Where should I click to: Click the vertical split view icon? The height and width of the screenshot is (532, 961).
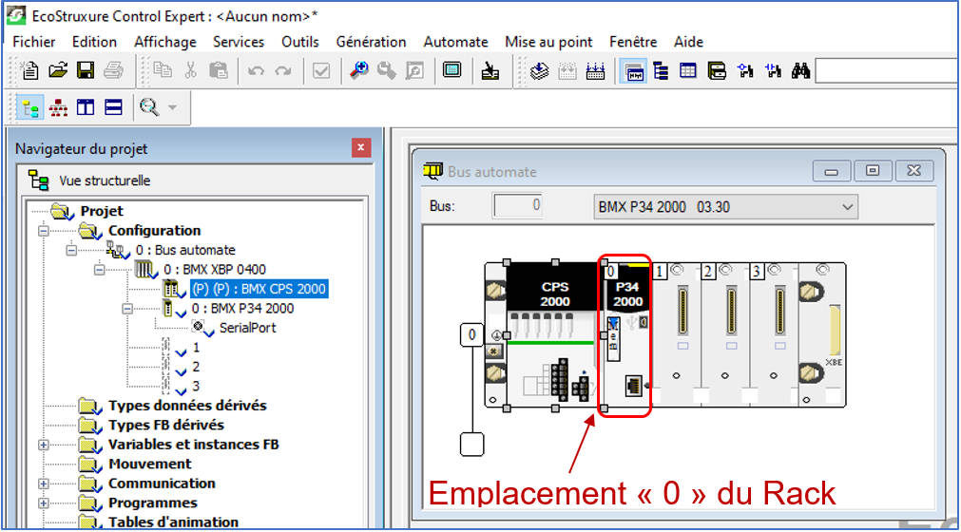click(x=86, y=108)
